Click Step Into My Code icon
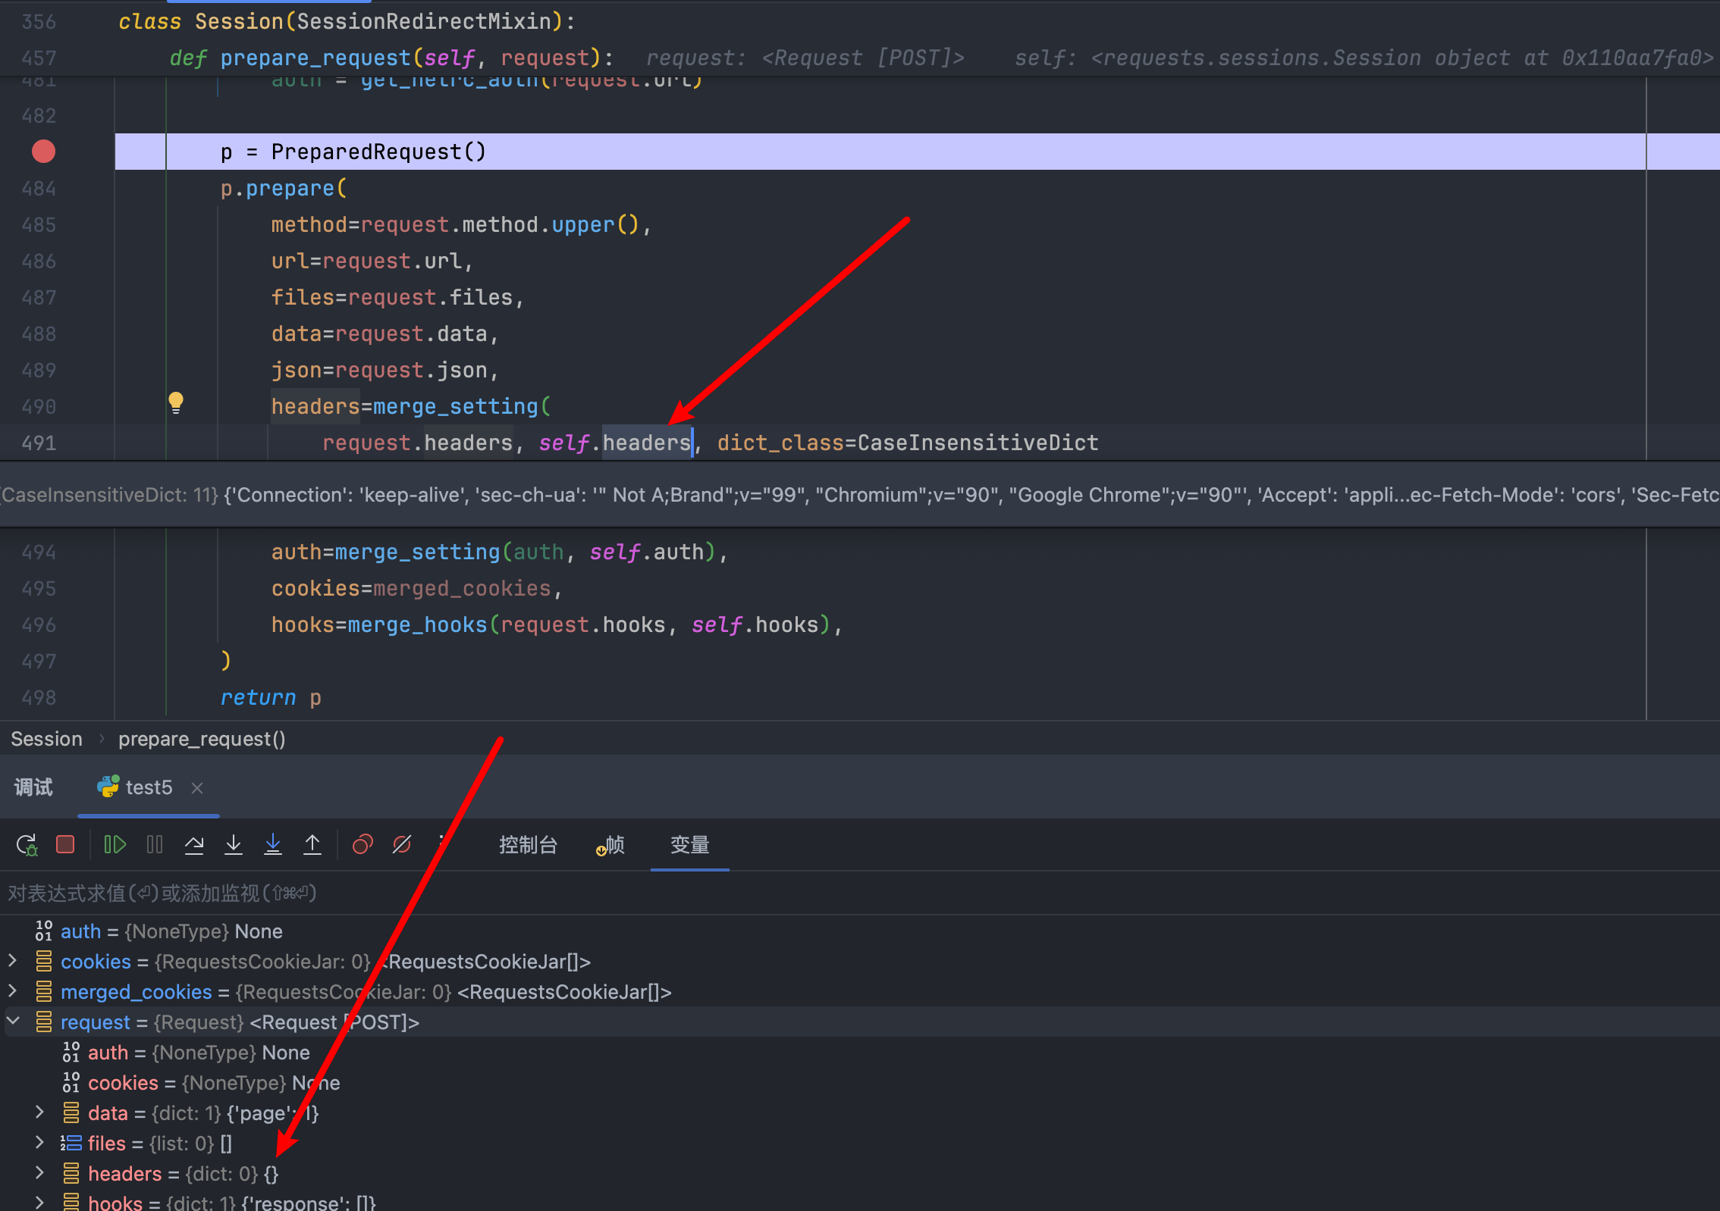This screenshot has width=1720, height=1211. [273, 844]
